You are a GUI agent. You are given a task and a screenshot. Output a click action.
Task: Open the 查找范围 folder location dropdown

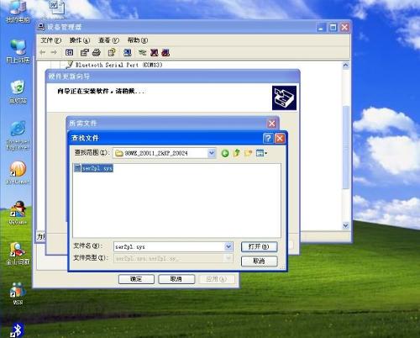tap(212, 153)
